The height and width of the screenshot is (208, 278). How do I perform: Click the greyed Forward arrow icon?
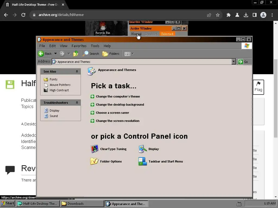(62, 54)
